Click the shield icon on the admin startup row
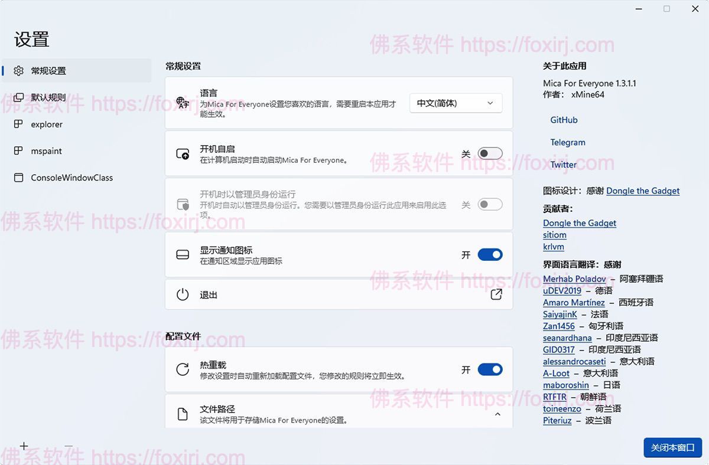The height and width of the screenshot is (465, 709). [x=182, y=204]
